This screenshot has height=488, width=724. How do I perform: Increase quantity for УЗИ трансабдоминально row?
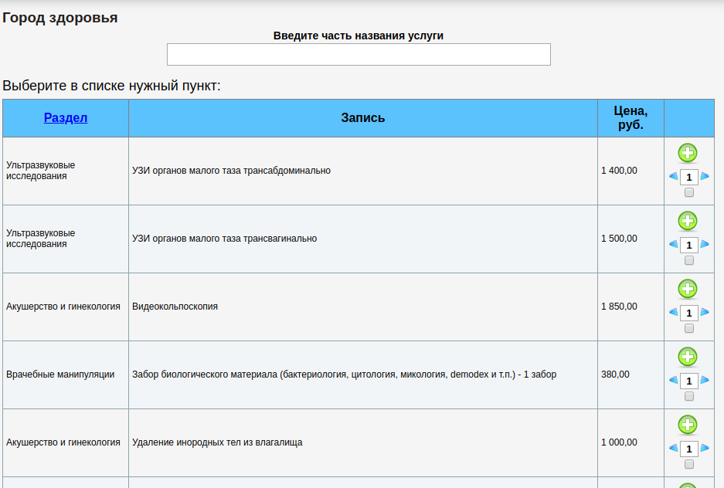[x=705, y=177]
